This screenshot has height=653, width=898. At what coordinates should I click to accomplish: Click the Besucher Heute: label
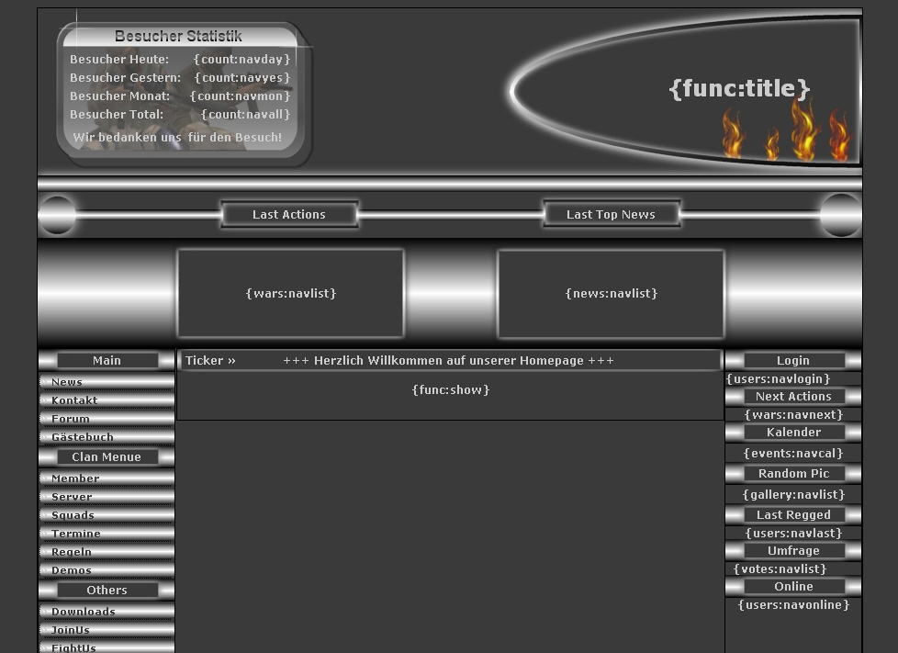point(119,59)
